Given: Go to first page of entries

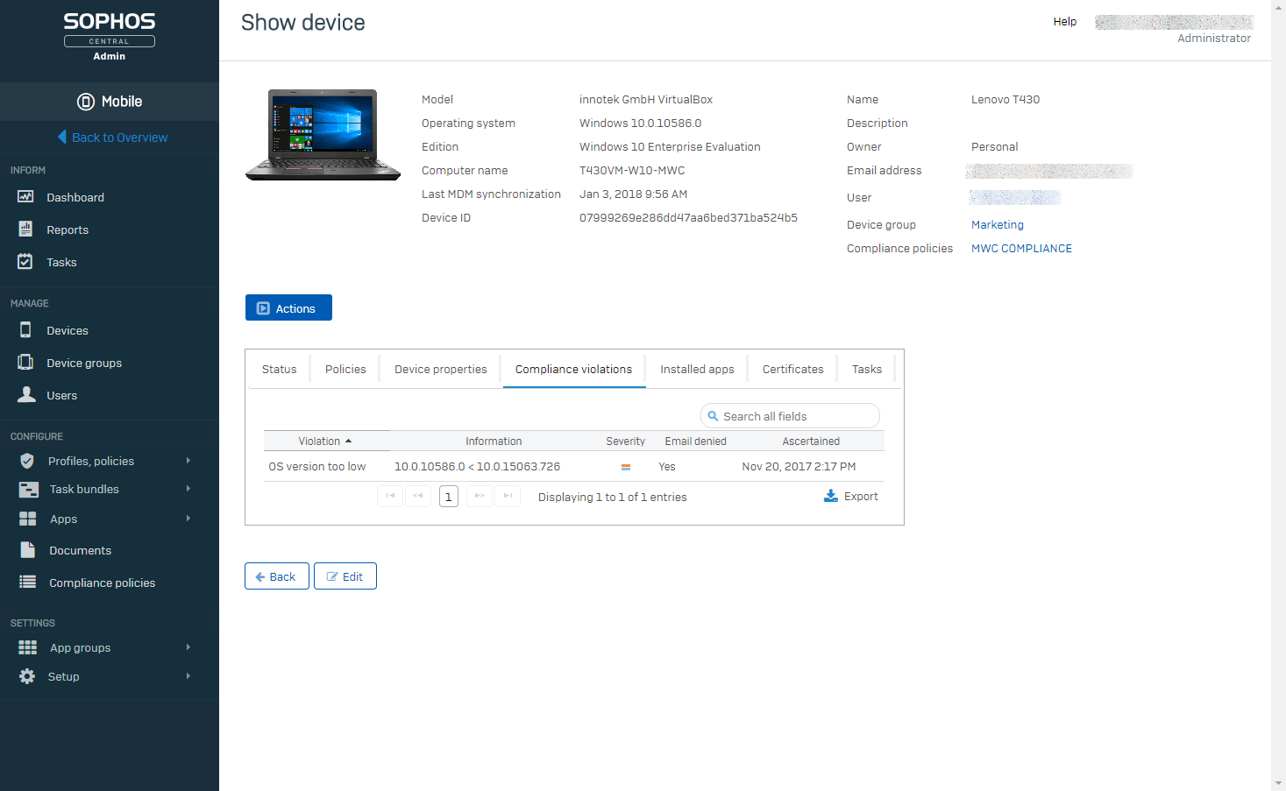Looking at the screenshot, I should (x=390, y=496).
